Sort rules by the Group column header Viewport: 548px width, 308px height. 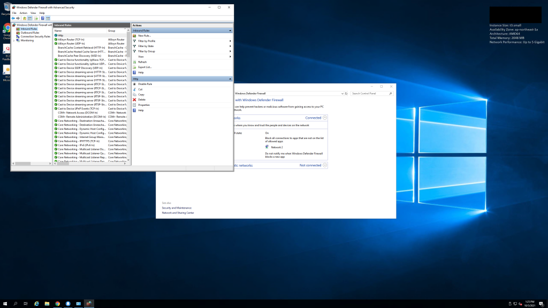click(117, 30)
